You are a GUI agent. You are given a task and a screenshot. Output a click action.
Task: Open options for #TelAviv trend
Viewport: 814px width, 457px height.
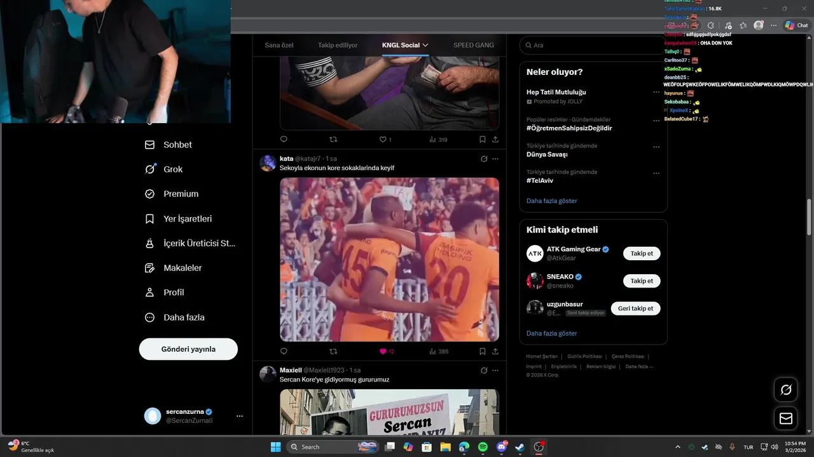tap(656, 173)
